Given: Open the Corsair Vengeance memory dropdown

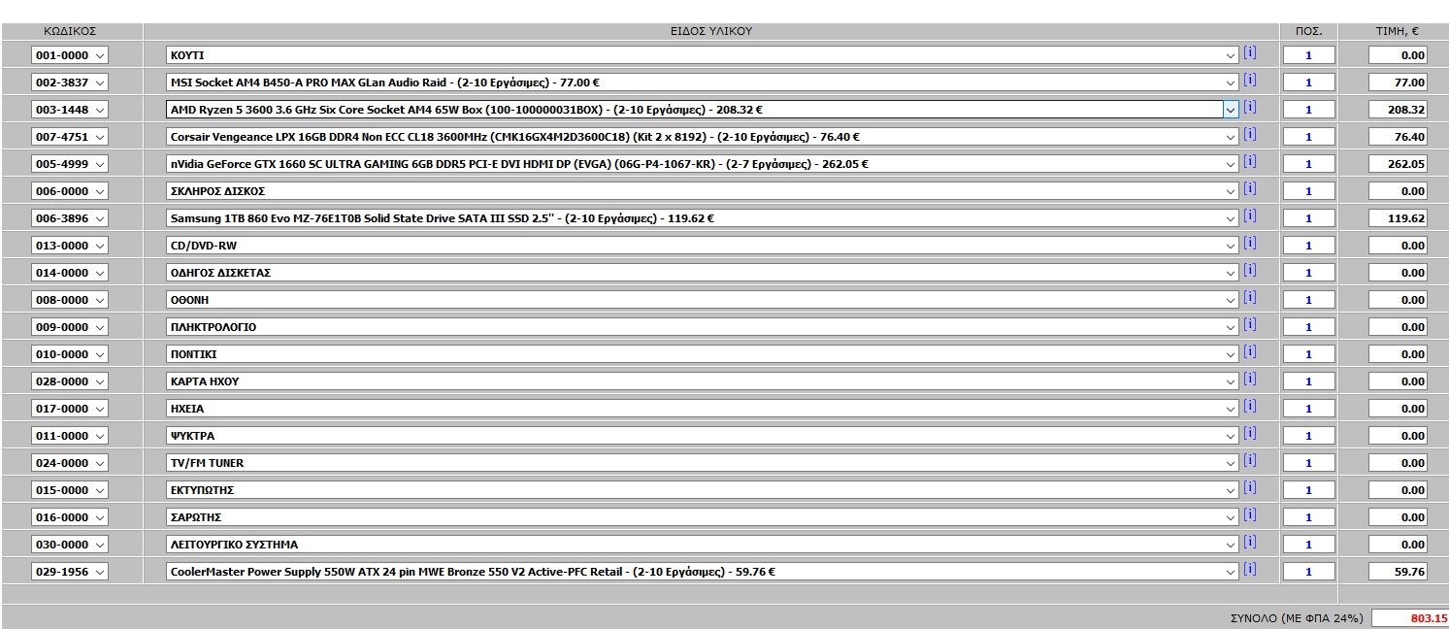Looking at the screenshot, I should click(x=703, y=137).
